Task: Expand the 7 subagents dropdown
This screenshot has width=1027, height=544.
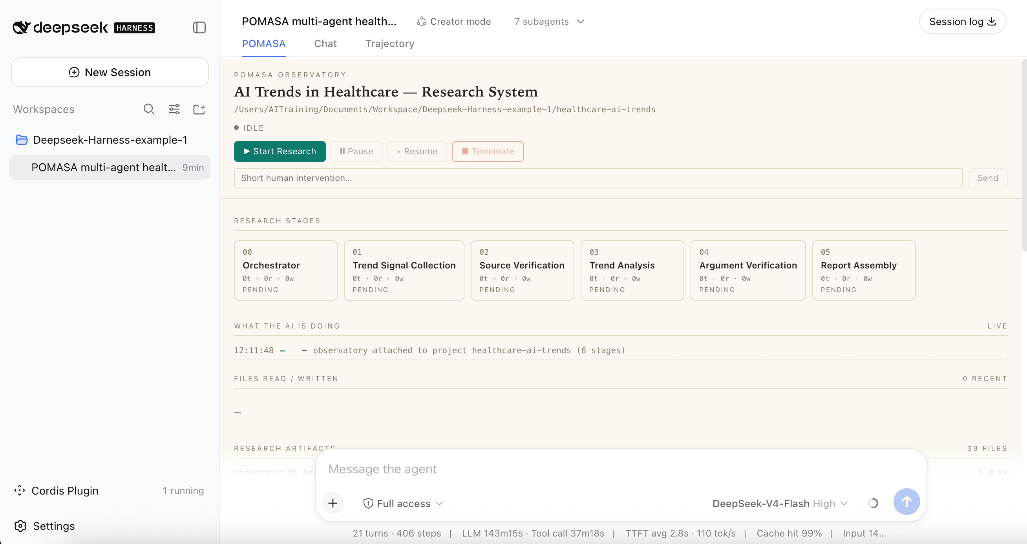Action: click(549, 22)
